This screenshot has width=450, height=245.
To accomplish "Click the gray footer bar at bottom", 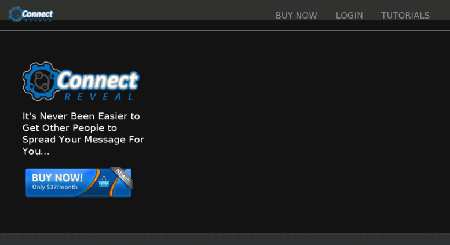I will coord(225,239).
